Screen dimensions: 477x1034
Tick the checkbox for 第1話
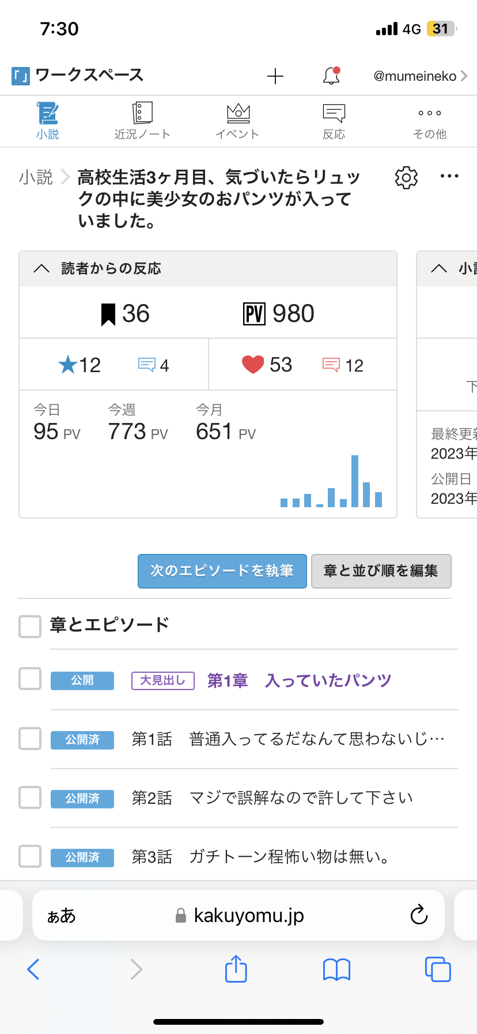click(x=30, y=739)
